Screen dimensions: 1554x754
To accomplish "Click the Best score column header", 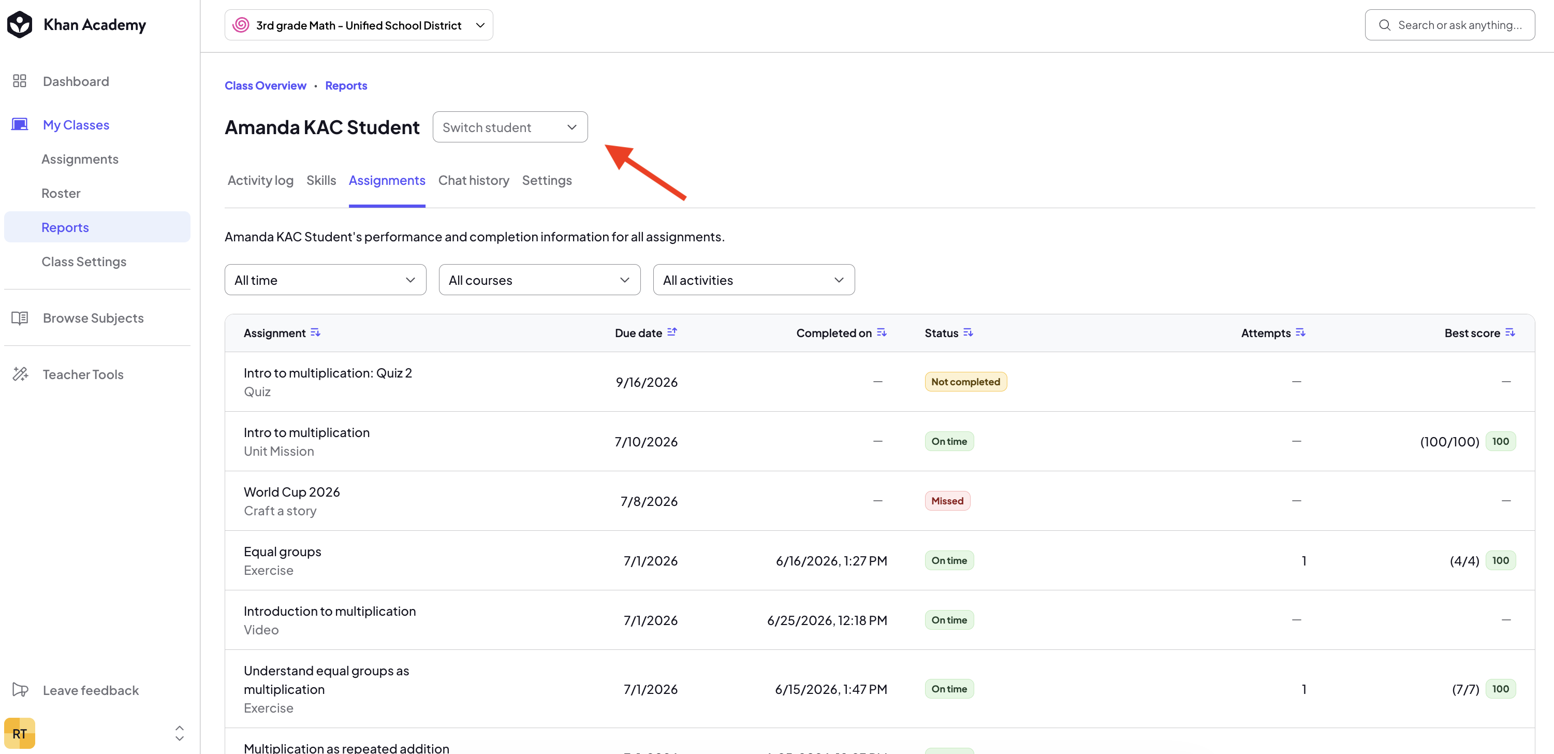I will 1472,332.
